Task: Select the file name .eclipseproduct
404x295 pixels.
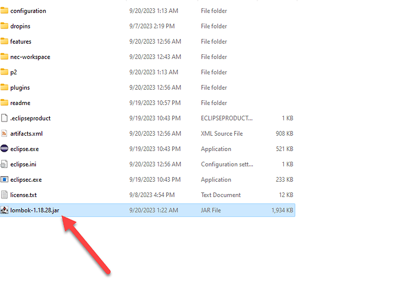Action: tap(30, 118)
